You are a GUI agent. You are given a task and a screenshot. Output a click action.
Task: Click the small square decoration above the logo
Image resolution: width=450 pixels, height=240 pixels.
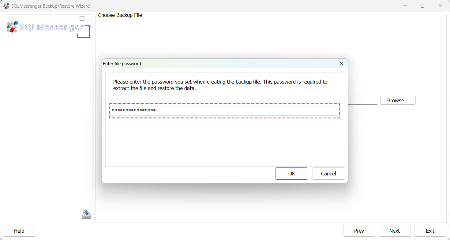click(x=82, y=18)
